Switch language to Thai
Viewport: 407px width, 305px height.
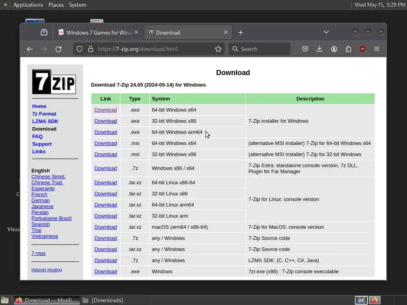36,230
